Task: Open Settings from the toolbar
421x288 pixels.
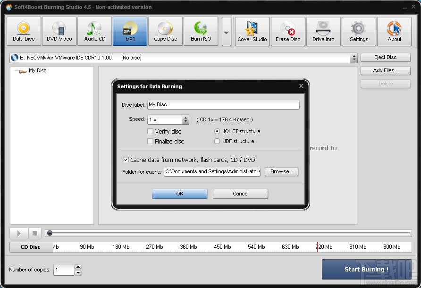Action: [x=359, y=31]
